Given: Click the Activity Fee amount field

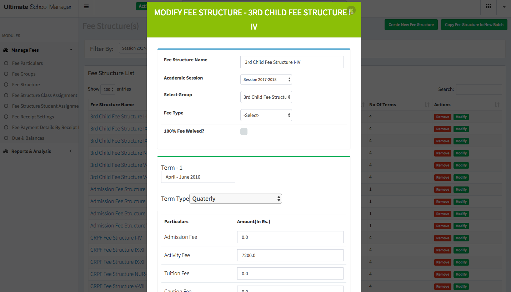Looking at the screenshot, I should (290, 255).
